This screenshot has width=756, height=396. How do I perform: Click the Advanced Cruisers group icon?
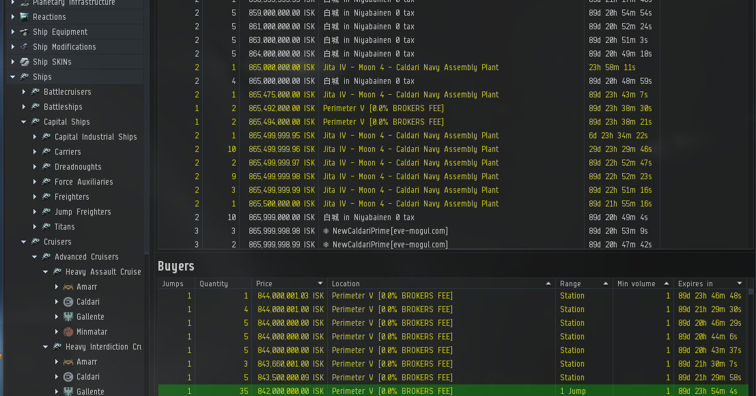[x=46, y=256]
